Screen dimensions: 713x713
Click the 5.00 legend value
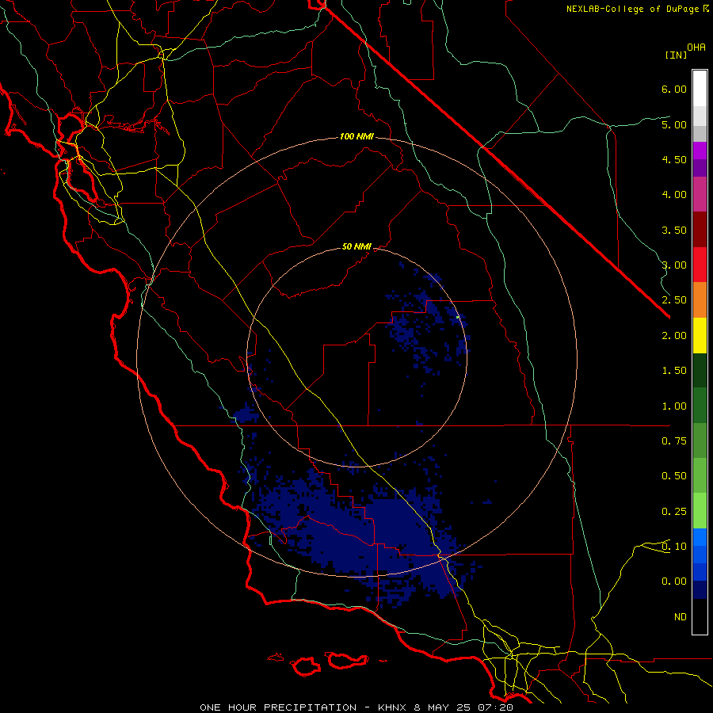(674, 124)
